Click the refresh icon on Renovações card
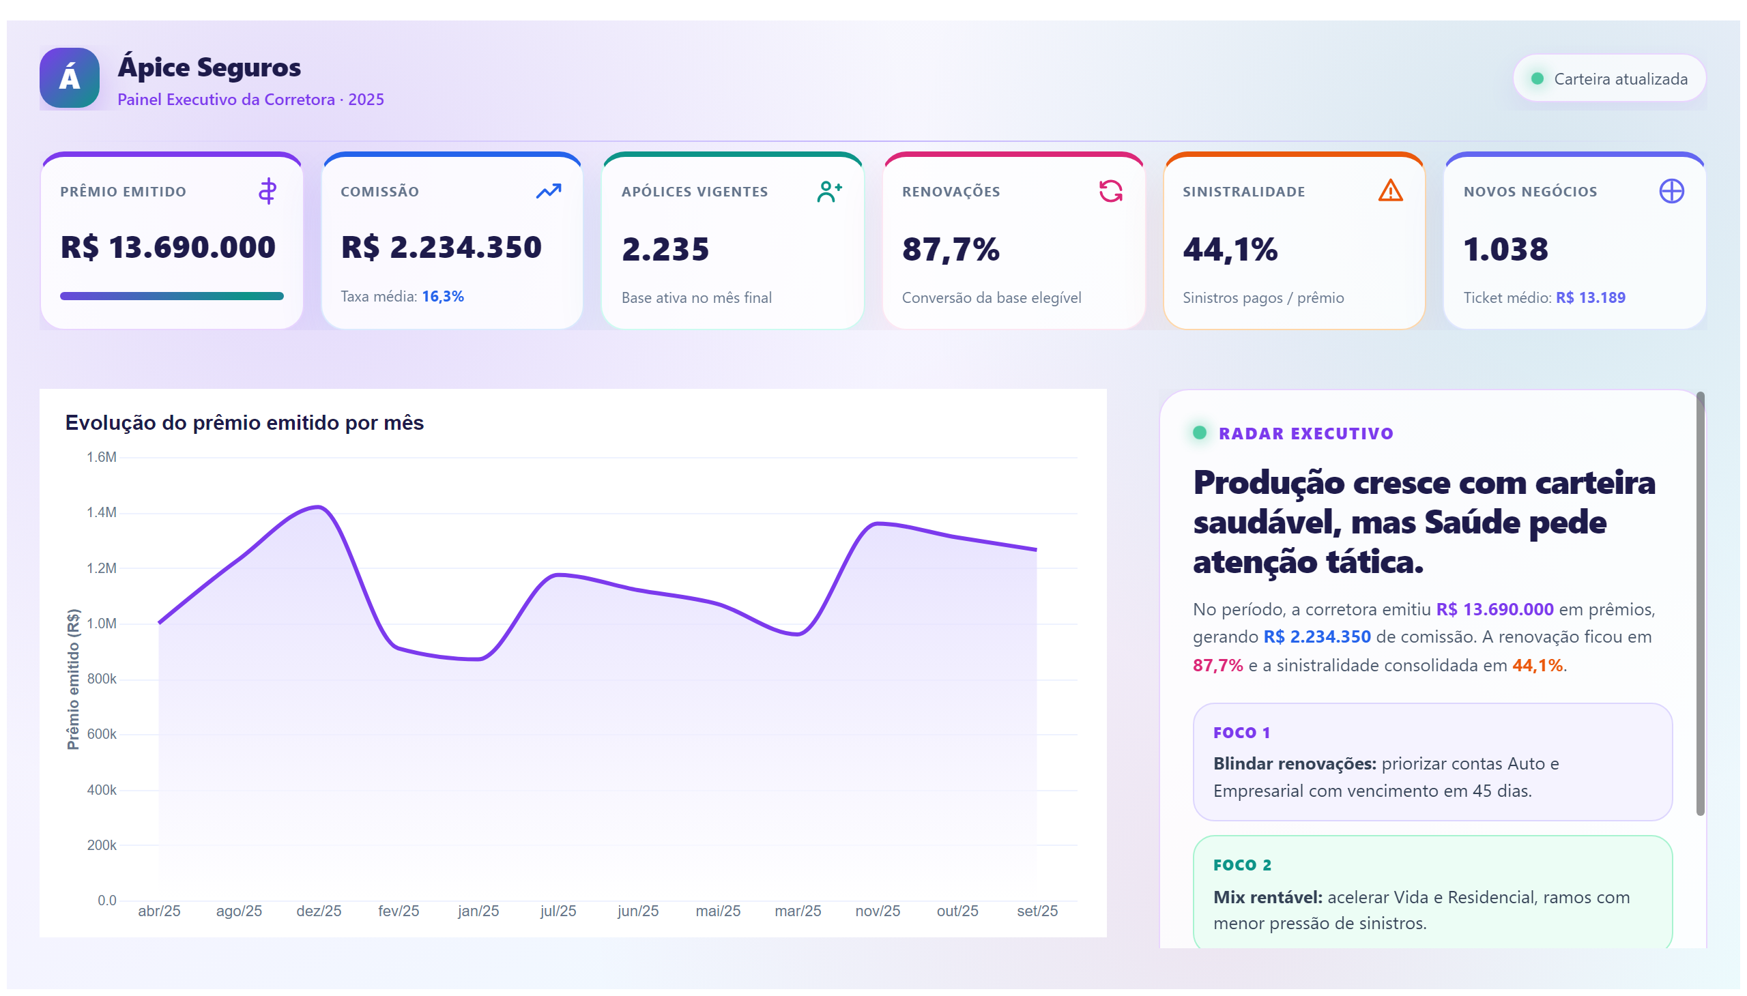The height and width of the screenshot is (996, 1747). (1110, 192)
